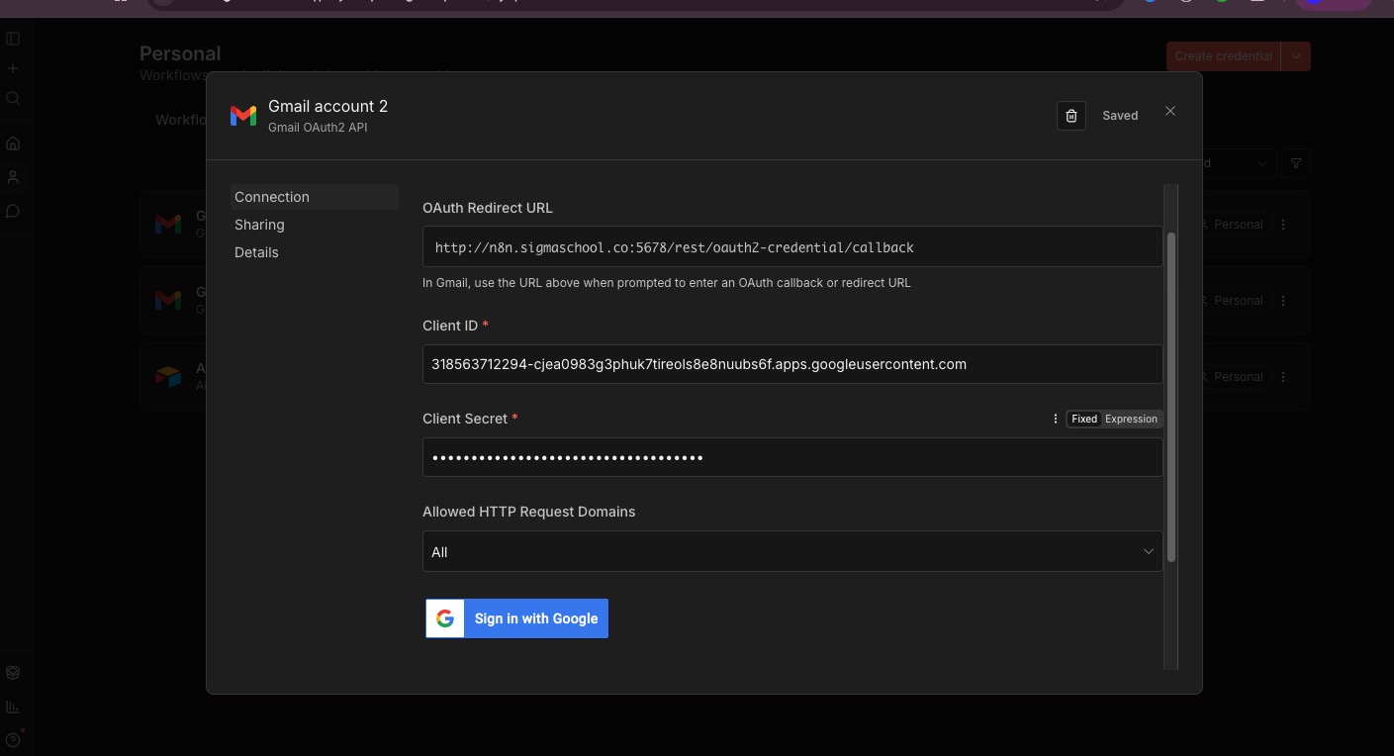The width and height of the screenshot is (1394, 756).
Task: Close the Gmail account 2 dialog
Action: [1170, 111]
